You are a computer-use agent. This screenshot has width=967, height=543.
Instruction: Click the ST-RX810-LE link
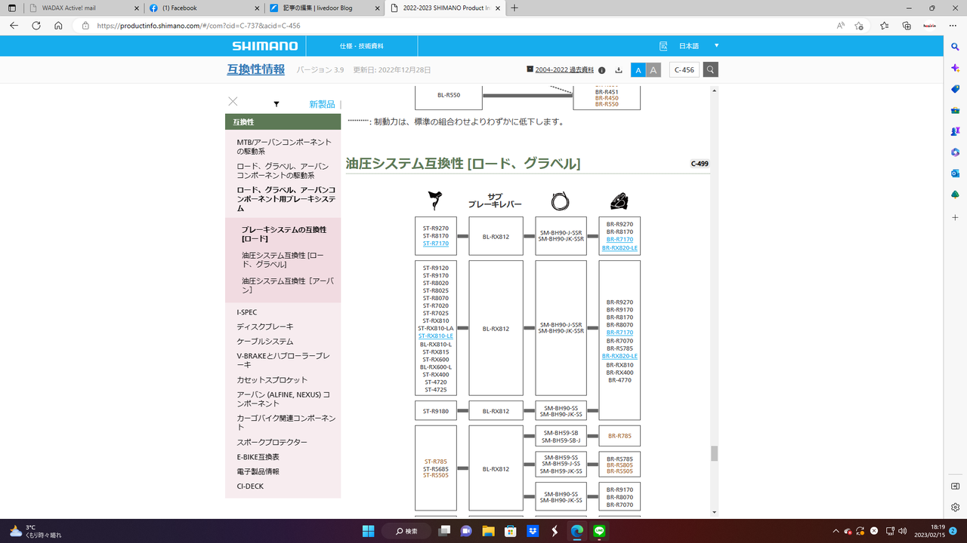[x=436, y=336]
